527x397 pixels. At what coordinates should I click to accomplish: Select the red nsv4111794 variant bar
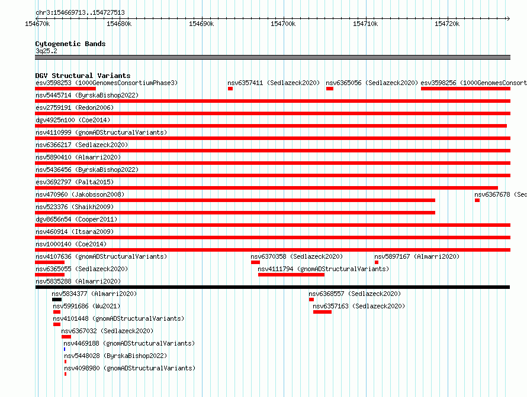291,275
